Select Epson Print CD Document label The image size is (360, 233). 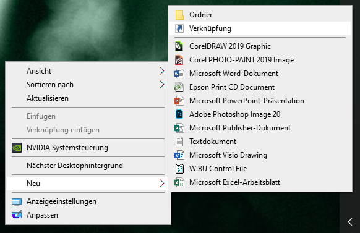pyautogui.click(x=232, y=87)
